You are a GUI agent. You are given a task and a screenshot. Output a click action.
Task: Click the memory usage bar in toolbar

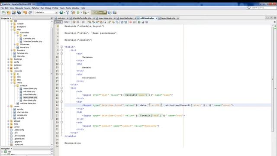[99, 13]
